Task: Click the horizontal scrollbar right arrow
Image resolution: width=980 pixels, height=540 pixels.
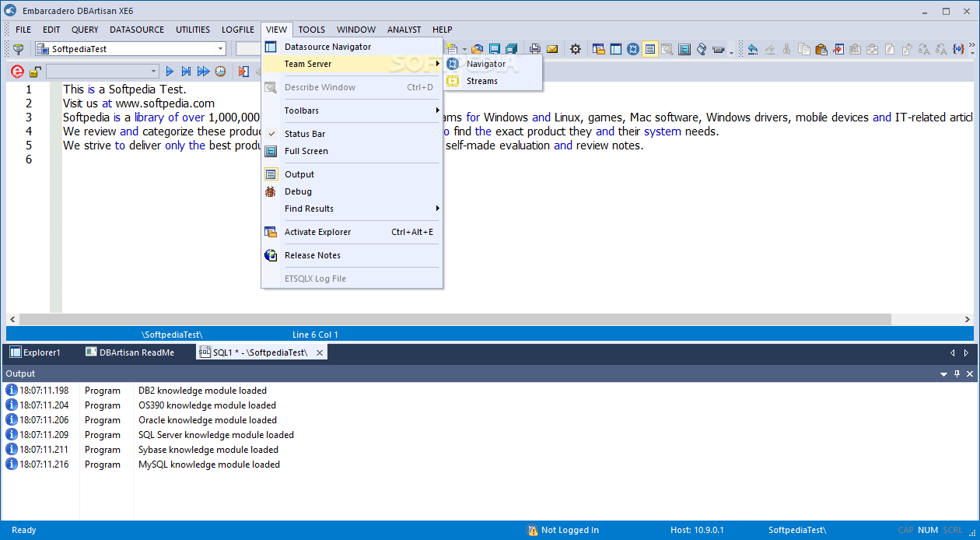Action: (968, 319)
